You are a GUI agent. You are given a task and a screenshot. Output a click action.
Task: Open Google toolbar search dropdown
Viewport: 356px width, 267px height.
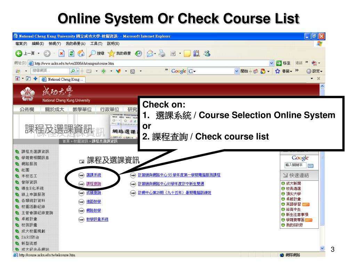coord(236,71)
